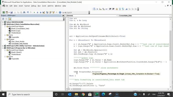Click the Indent icon in Edit toolbar
This screenshot has width=173, height=97.
pyautogui.click(x=110, y=9)
